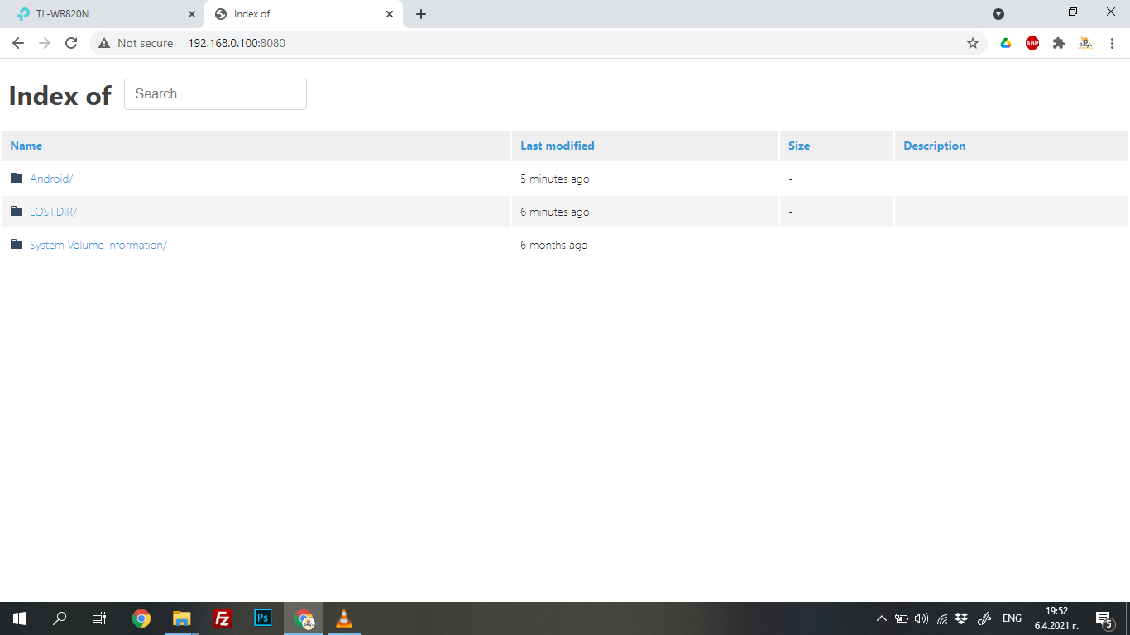The image size is (1130, 635).
Task: Launch FileZilla from the taskbar
Action: pyautogui.click(x=221, y=618)
